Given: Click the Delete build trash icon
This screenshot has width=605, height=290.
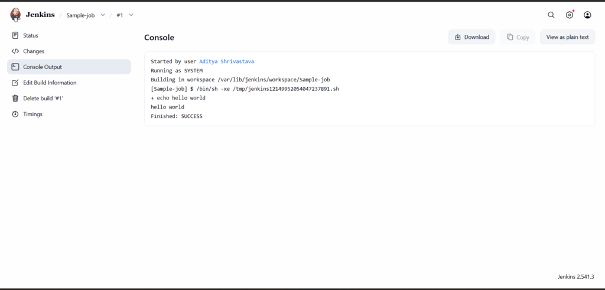Looking at the screenshot, I should [15, 98].
